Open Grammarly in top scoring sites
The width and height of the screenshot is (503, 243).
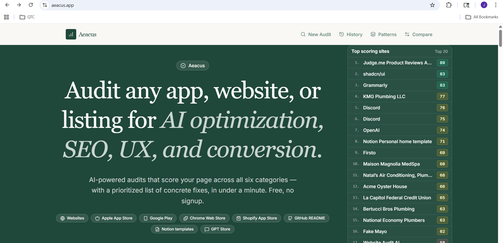click(400, 85)
